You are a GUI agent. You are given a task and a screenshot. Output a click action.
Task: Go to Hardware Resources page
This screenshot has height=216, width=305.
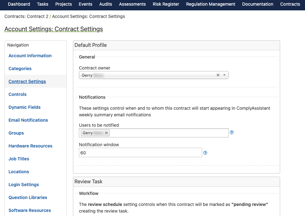click(x=30, y=146)
